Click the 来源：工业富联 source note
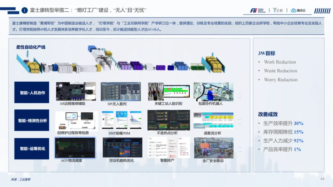333x187 pixels. (x=21, y=179)
